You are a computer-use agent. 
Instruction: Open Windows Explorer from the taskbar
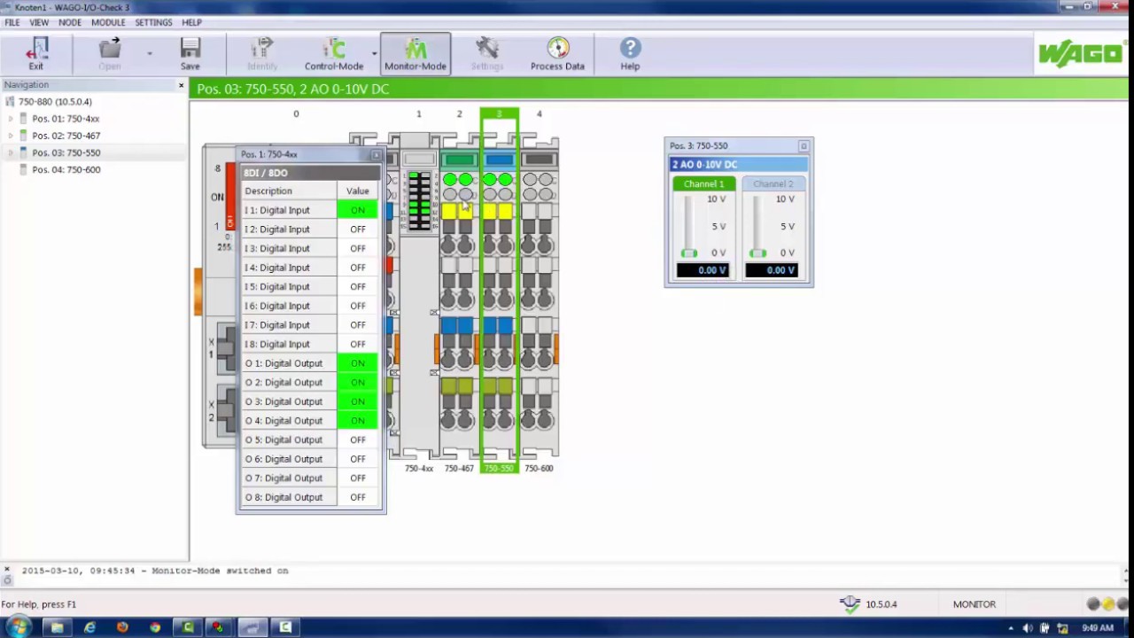[x=57, y=627]
